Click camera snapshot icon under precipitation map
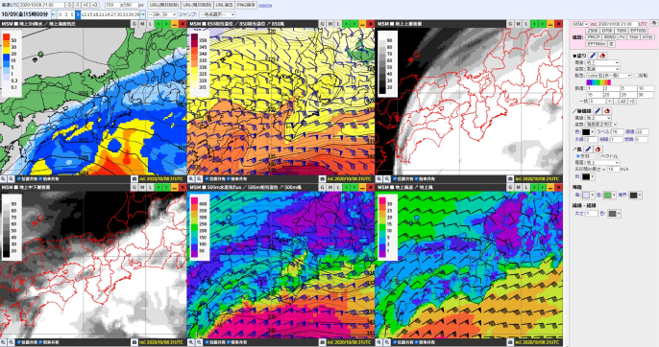This screenshot has height=347, width=659. (134, 178)
